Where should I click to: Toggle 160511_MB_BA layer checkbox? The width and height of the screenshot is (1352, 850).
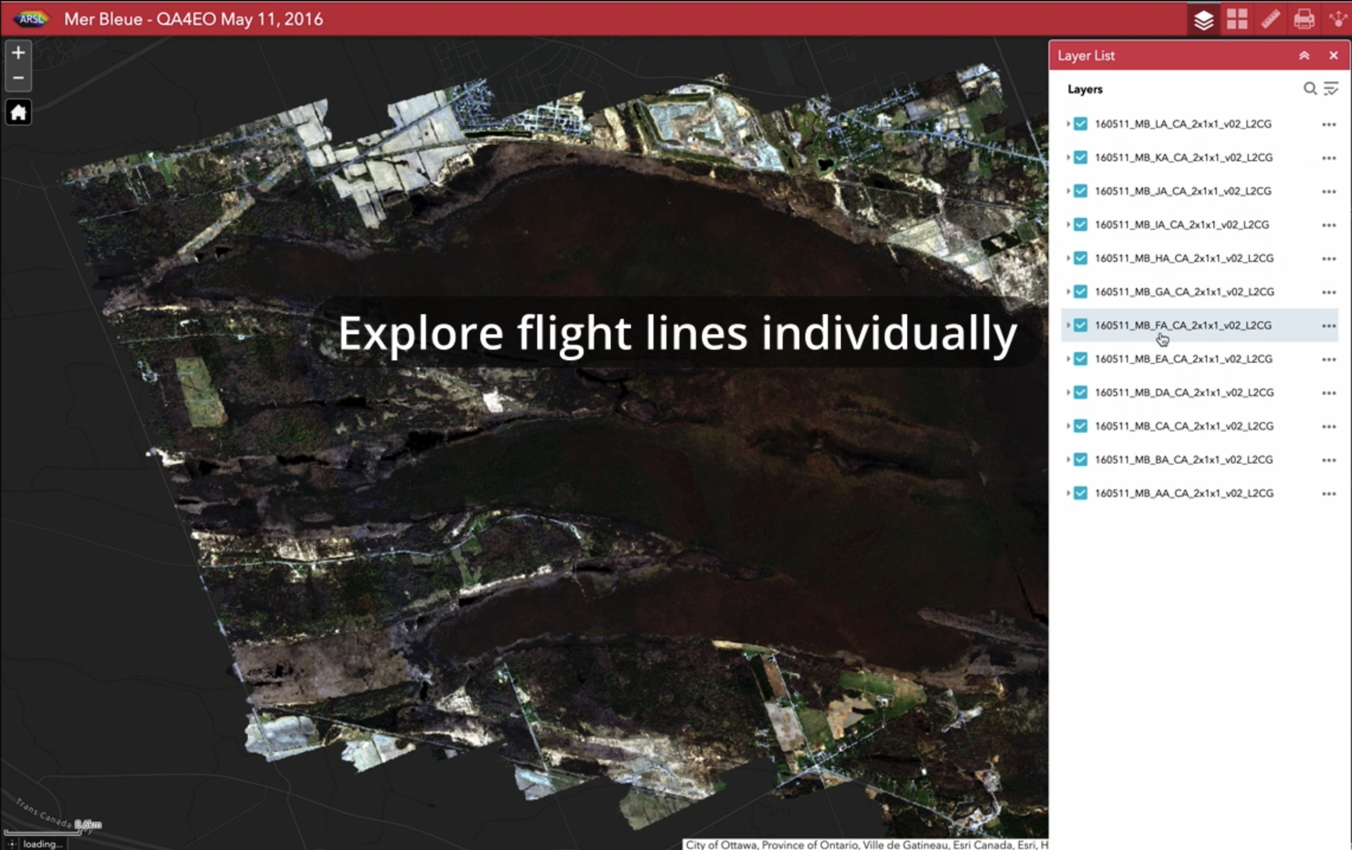coord(1080,460)
